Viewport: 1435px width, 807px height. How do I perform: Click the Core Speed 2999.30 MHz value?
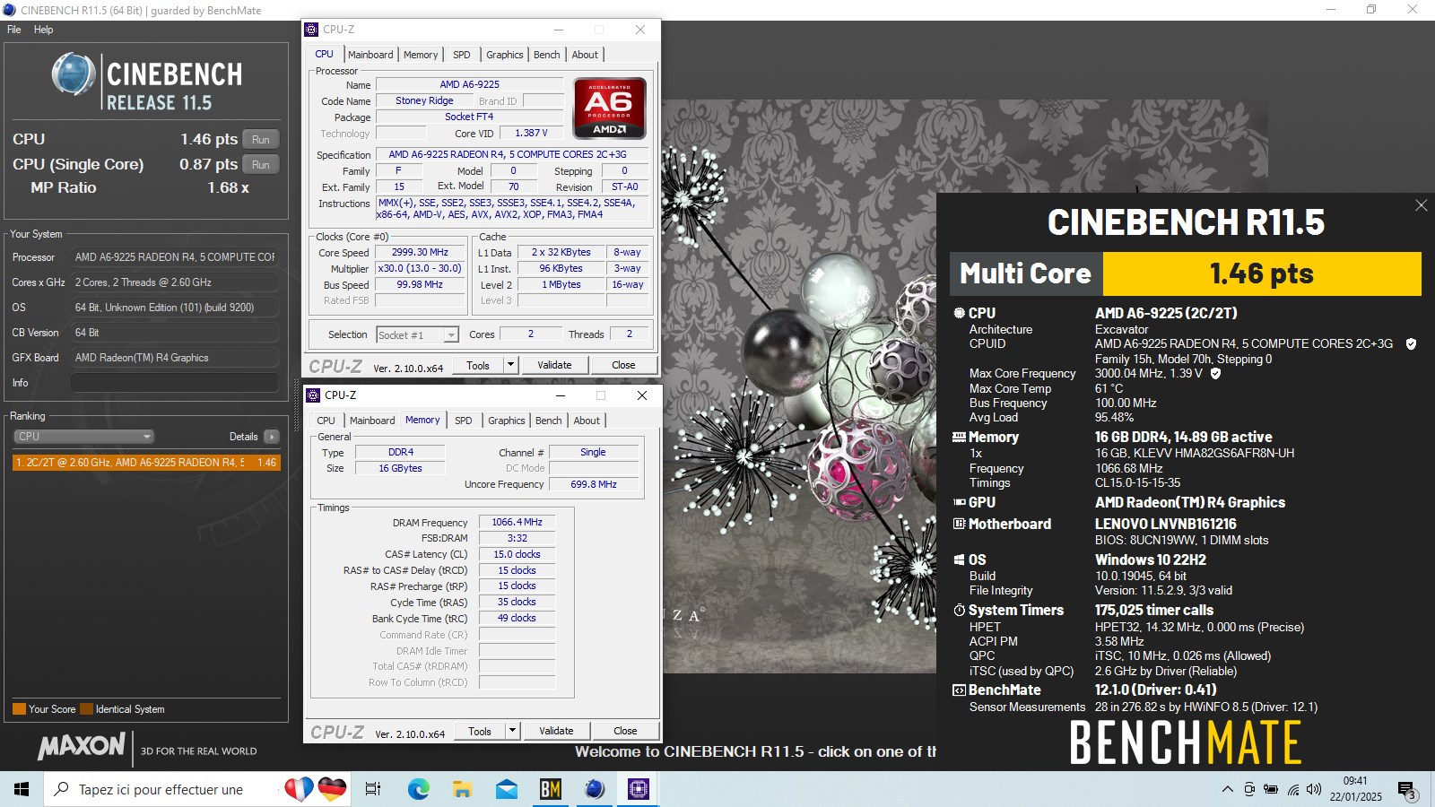pos(420,253)
